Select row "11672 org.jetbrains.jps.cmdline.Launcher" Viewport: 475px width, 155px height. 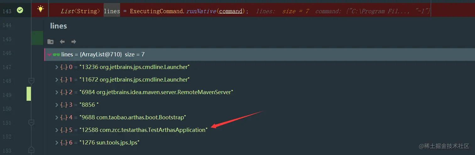(x=259, y=80)
